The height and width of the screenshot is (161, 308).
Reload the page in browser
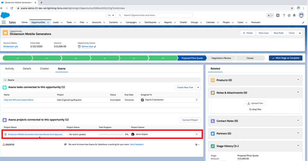point(12,8)
